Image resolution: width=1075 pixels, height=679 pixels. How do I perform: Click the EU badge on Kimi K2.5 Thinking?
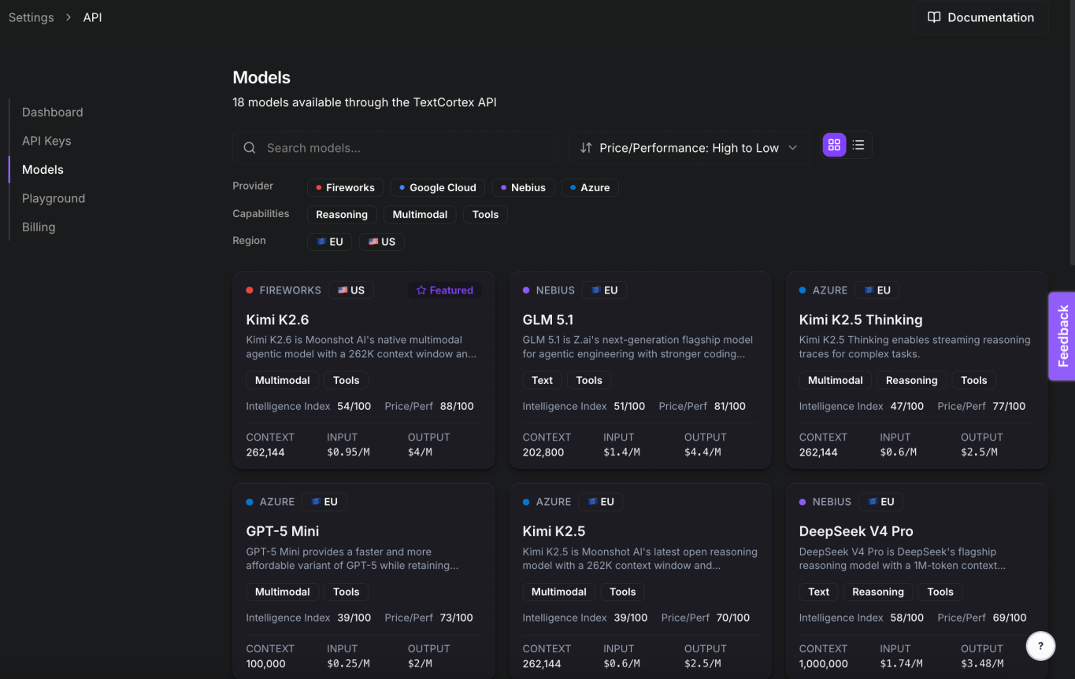pyautogui.click(x=877, y=290)
